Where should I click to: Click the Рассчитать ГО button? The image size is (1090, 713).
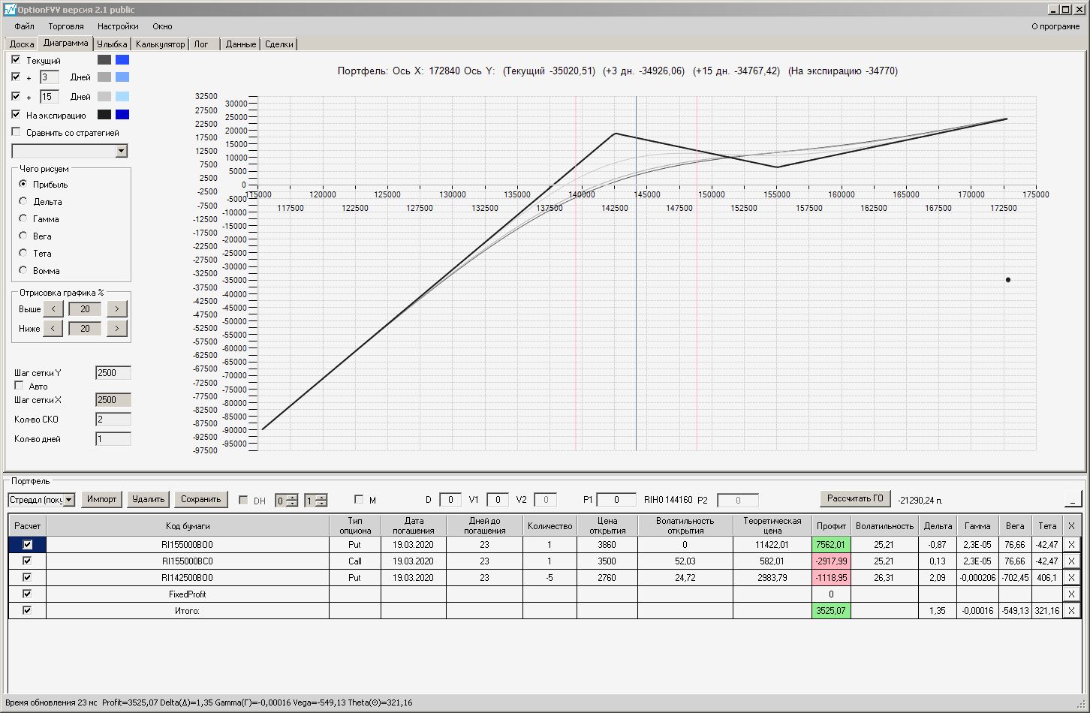855,498
